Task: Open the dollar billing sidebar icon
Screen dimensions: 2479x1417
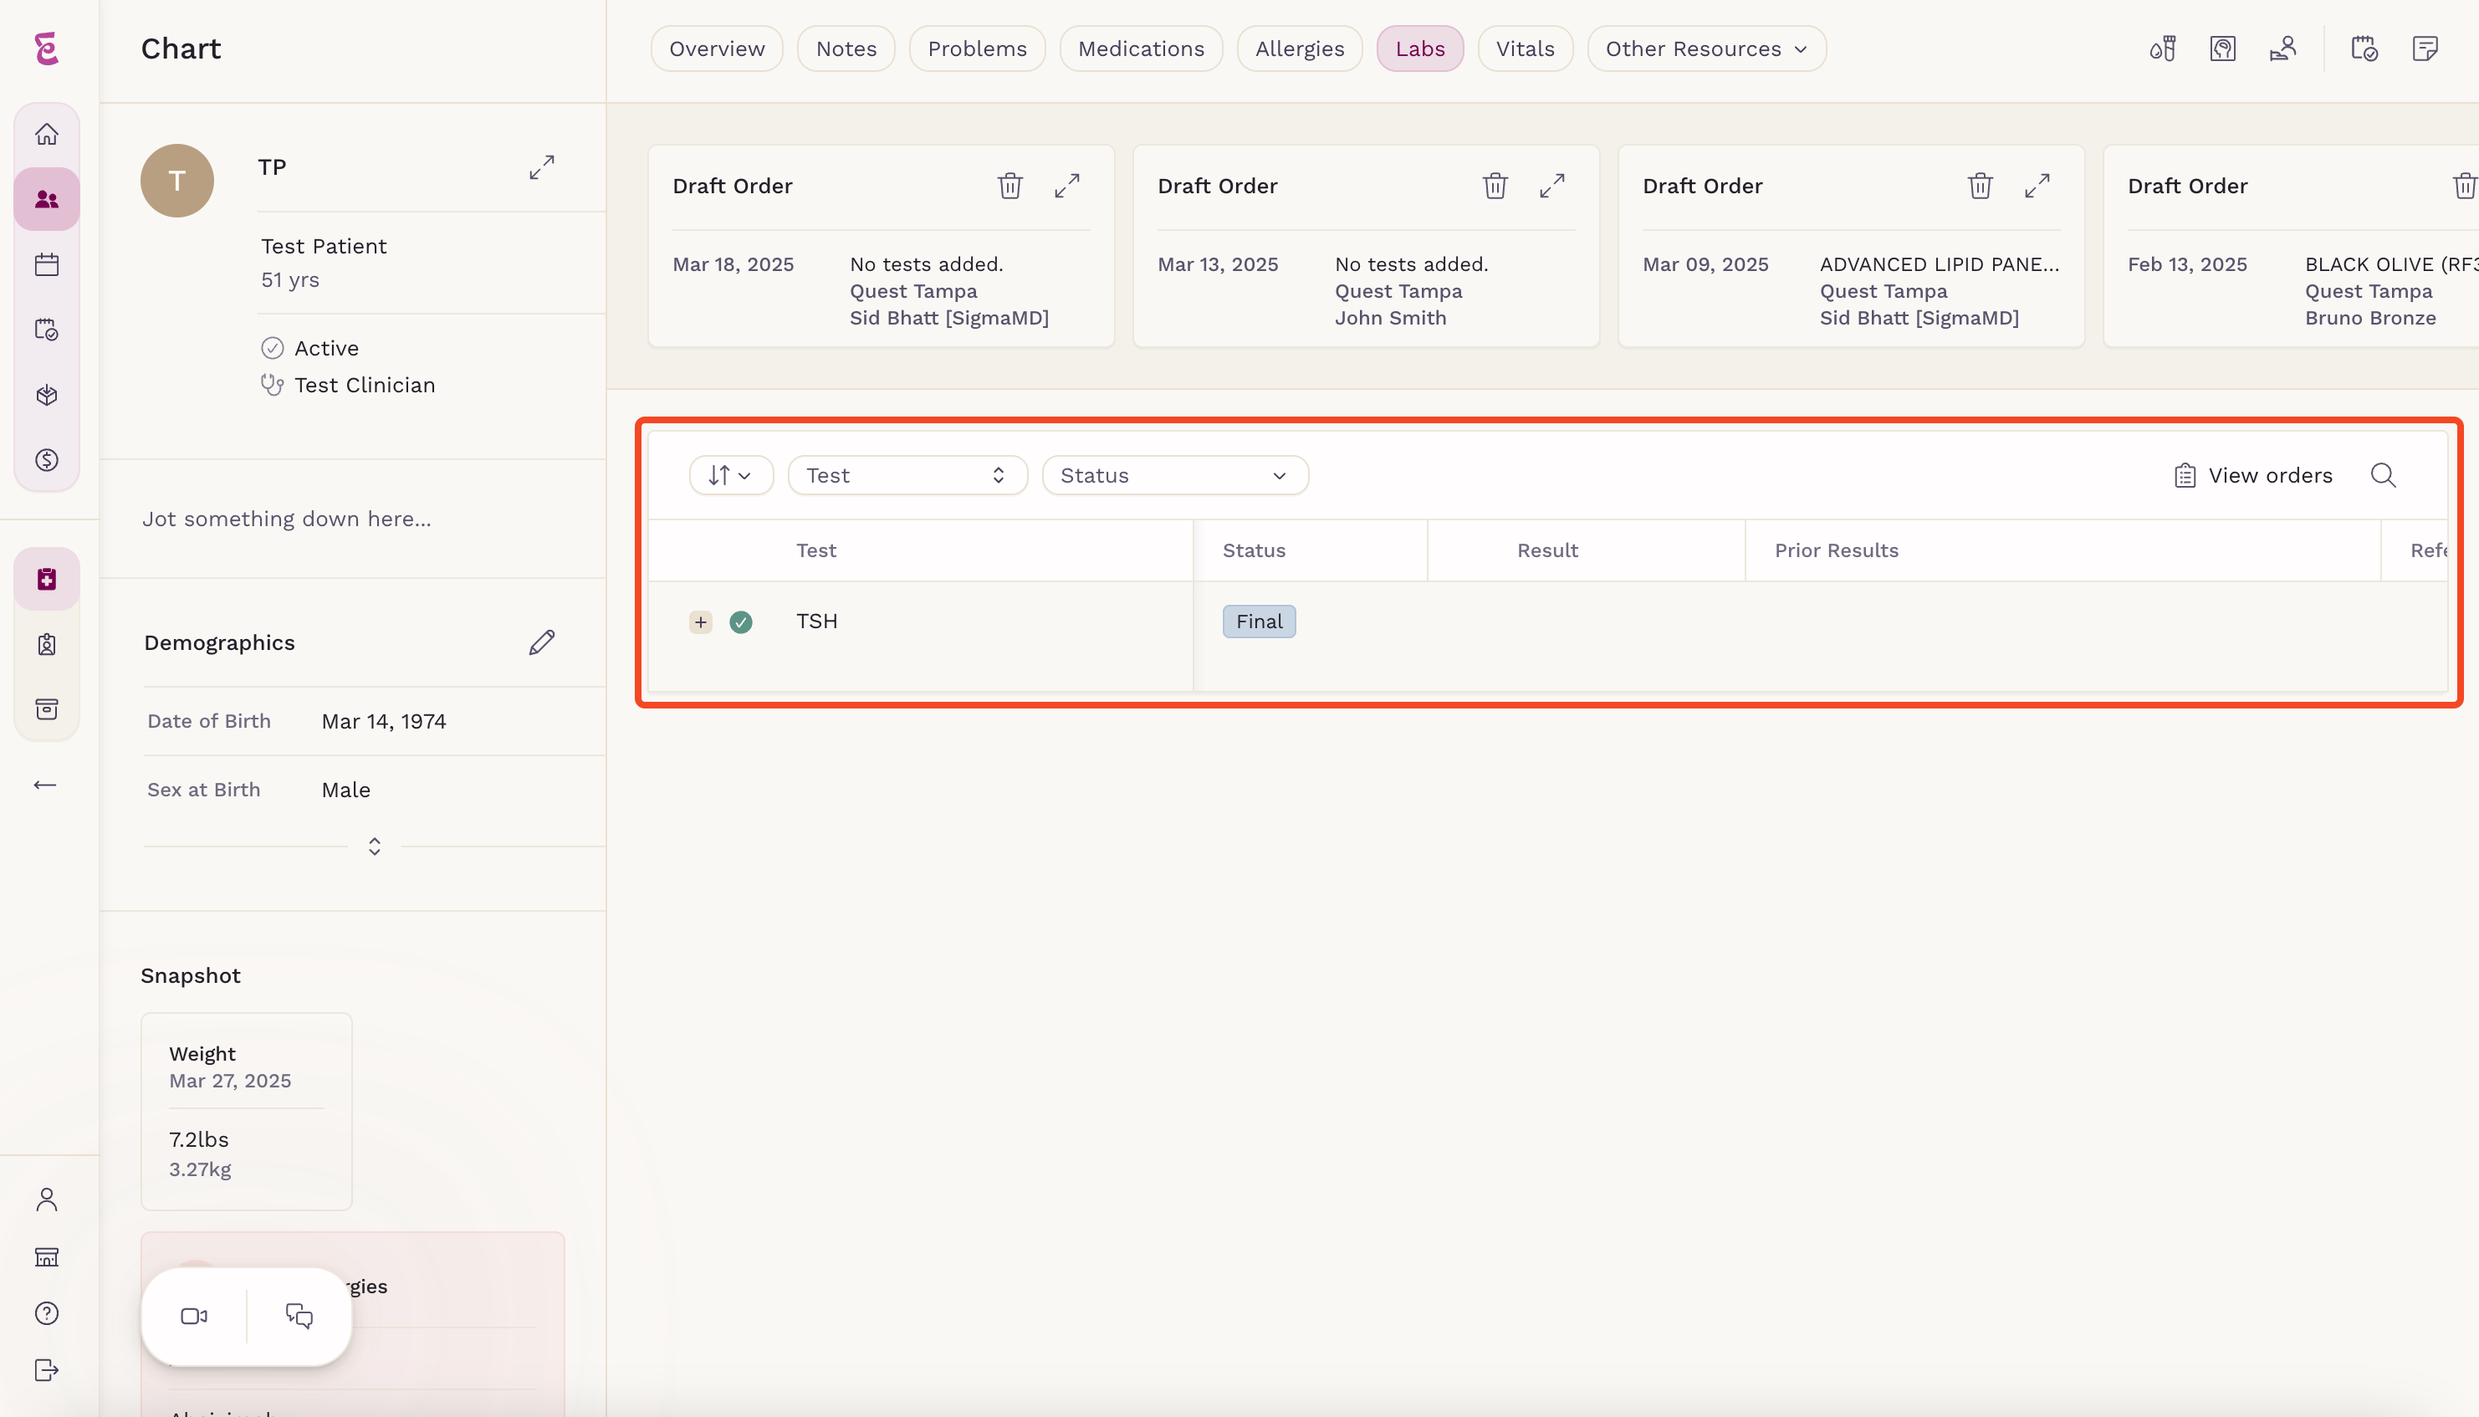Action: 47,460
